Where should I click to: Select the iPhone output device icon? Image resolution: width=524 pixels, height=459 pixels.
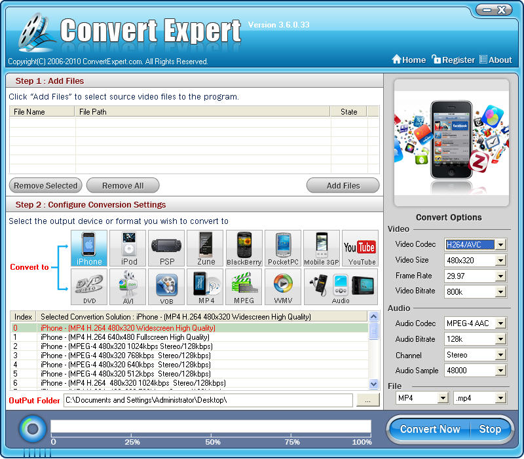[x=89, y=248]
